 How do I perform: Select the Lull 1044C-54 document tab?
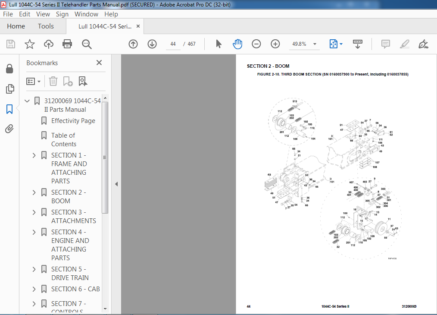(105, 26)
